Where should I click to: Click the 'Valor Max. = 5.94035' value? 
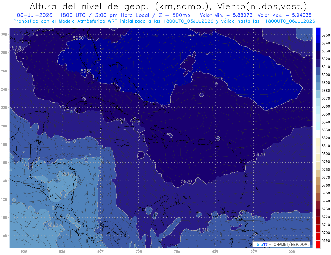(284, 15)
